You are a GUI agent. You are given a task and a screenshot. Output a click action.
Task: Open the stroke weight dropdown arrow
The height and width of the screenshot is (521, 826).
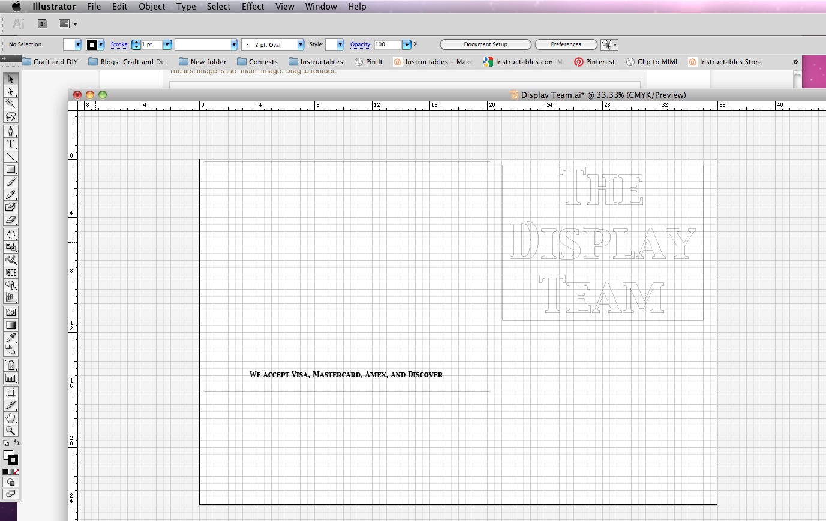click(x=167, y=44)
